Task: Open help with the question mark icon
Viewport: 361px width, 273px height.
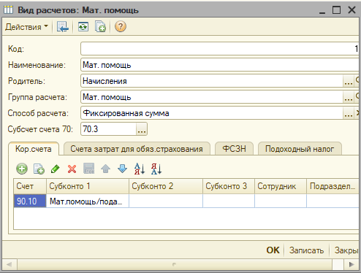Action: 121,26
